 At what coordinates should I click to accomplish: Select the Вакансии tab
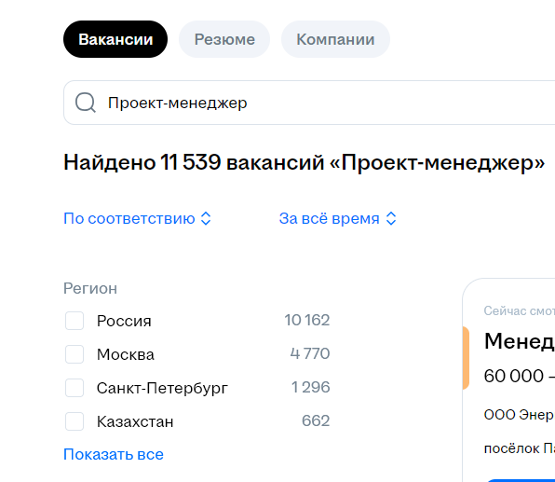(115, 39)
